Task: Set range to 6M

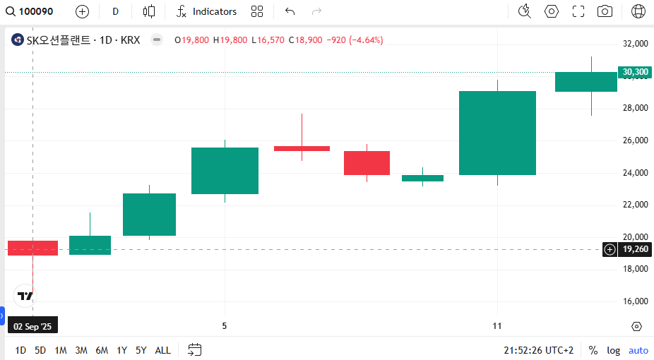Action: click(102, 350)
